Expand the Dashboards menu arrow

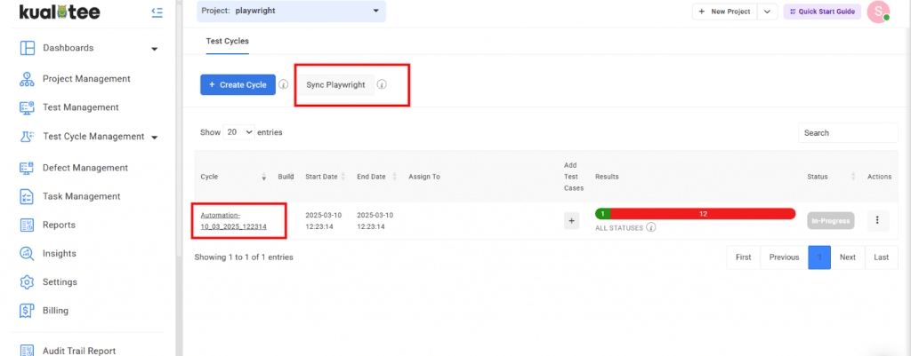click(x=155, y=49)
